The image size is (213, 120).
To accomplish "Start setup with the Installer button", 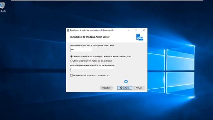I will [x=125, y=88].
